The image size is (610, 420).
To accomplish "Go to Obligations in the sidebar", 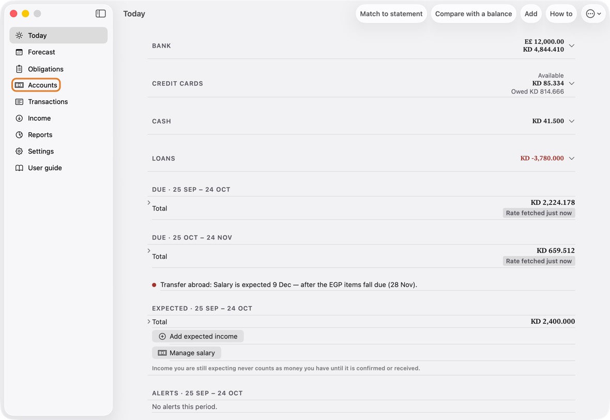I will click(x=58, y=69).
